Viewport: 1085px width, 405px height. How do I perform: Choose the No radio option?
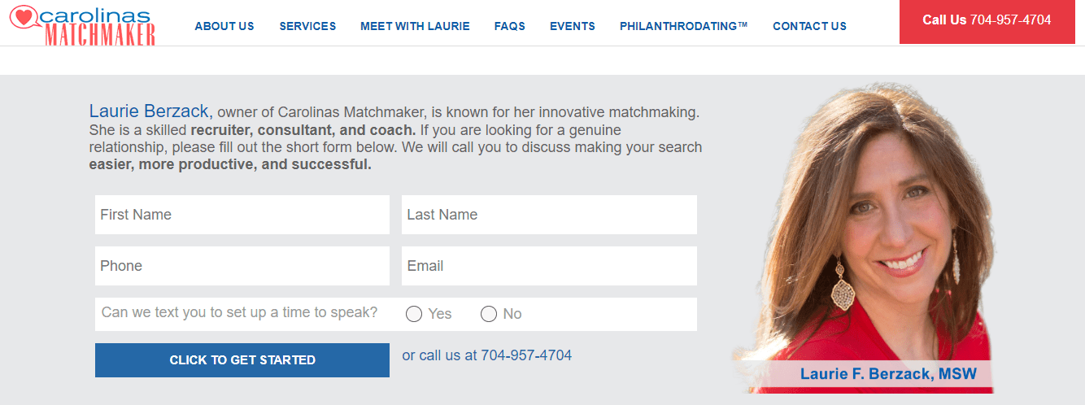click(489, 314)
